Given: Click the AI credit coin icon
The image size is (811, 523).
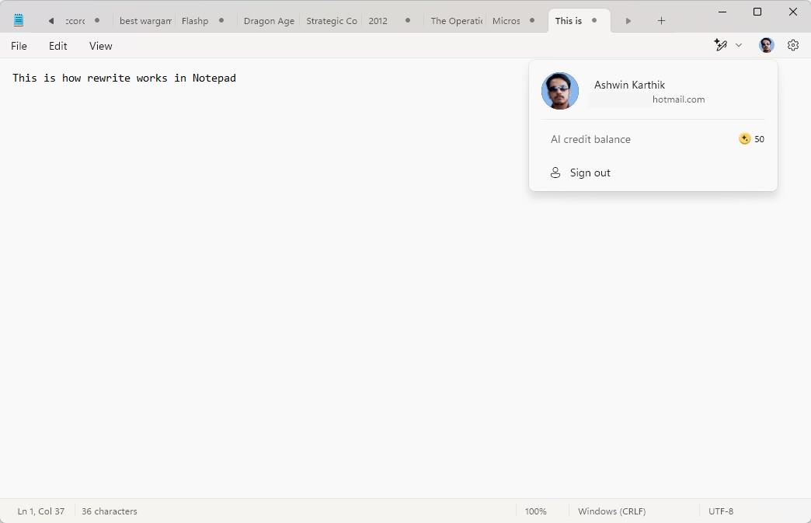Looking at the screenshot, I should tap(744, 139).
